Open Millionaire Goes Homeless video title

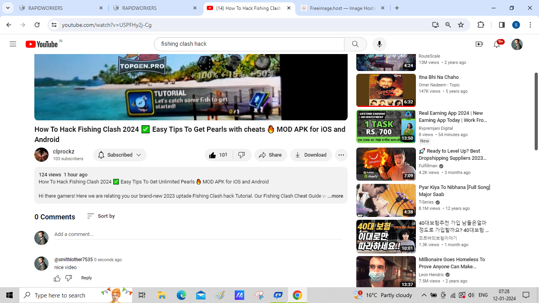click(x=452, y=263)
